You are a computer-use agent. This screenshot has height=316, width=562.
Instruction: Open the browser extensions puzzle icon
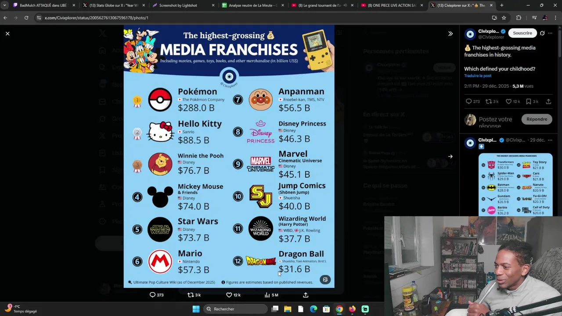[x=519, y=18]
